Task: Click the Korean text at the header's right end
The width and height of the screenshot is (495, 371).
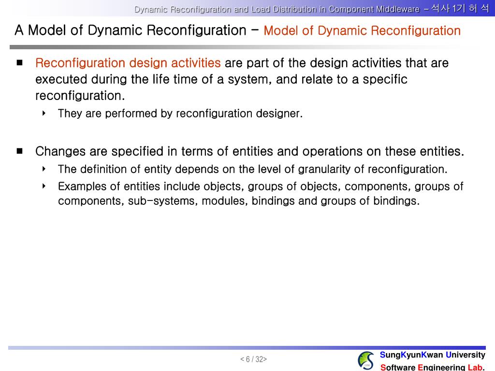Action: coord(460,8)
